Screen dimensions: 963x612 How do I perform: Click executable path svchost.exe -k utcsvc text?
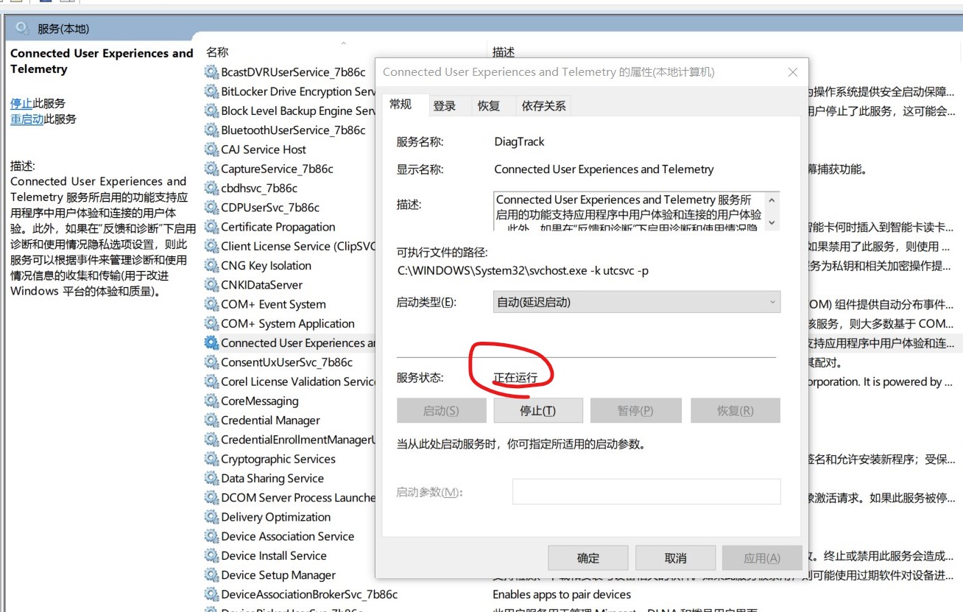pos(523,270)
